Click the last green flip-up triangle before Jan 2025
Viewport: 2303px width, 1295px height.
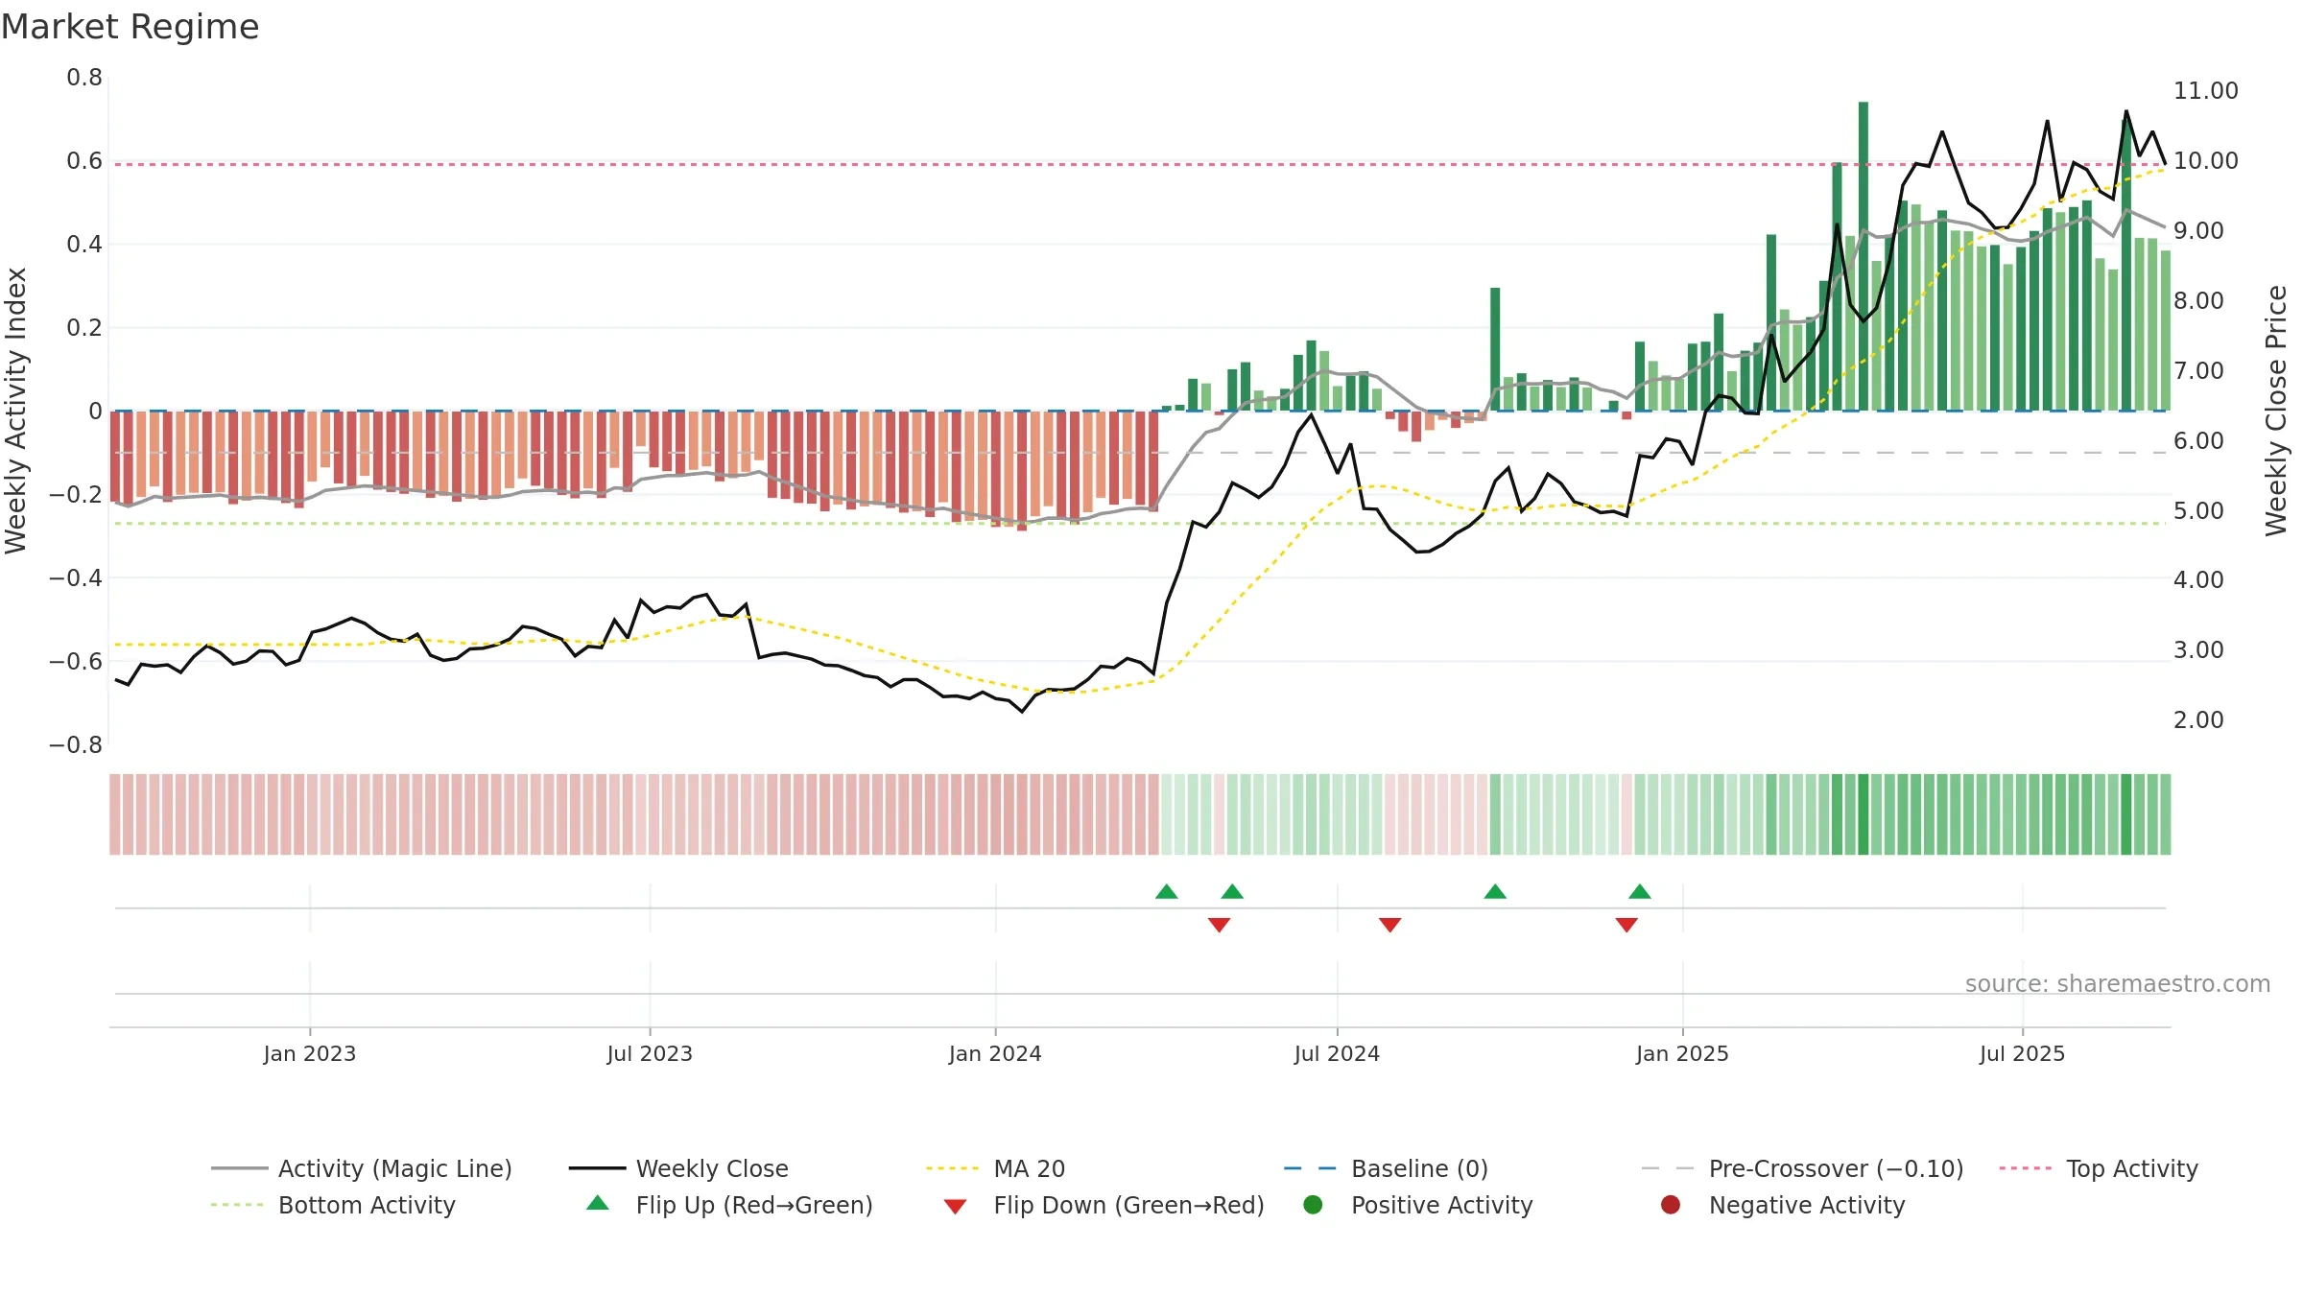pos(1640,892)
